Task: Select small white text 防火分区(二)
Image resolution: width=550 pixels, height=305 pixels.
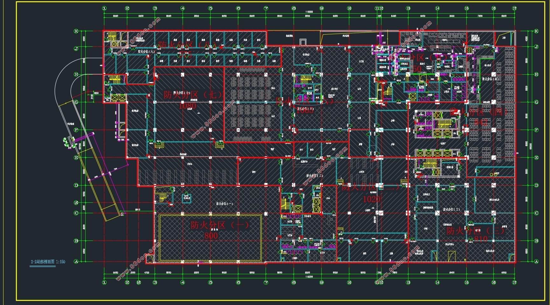Action: point(315,175)
